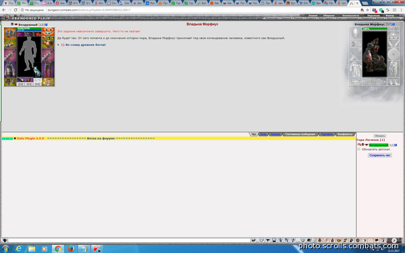Click the helmet item in the equipment panel
This screenshot has width=405, height=253.
pos(10,34)
